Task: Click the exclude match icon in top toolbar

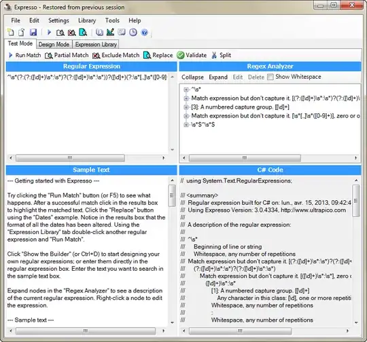Action: 71,33
